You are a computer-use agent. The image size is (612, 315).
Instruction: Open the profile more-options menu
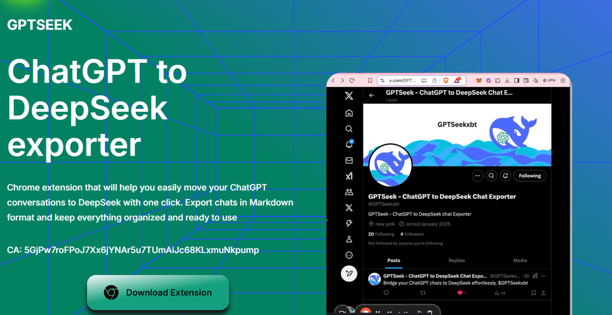coord(478,176)
